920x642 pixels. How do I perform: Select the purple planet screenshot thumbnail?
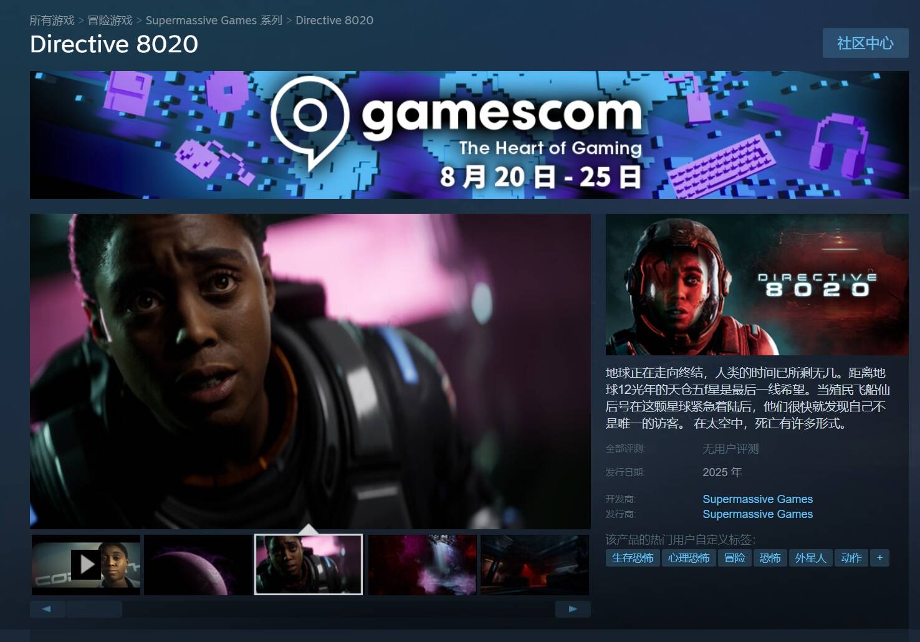click(x=198, y=565)
